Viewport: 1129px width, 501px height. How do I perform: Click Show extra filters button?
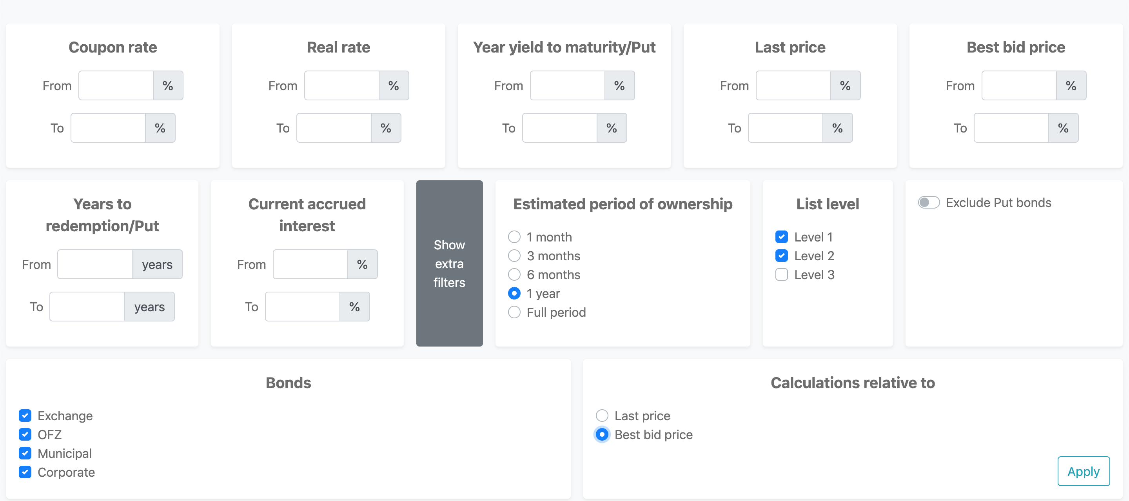pyautogui.click(x=449, y=263)
